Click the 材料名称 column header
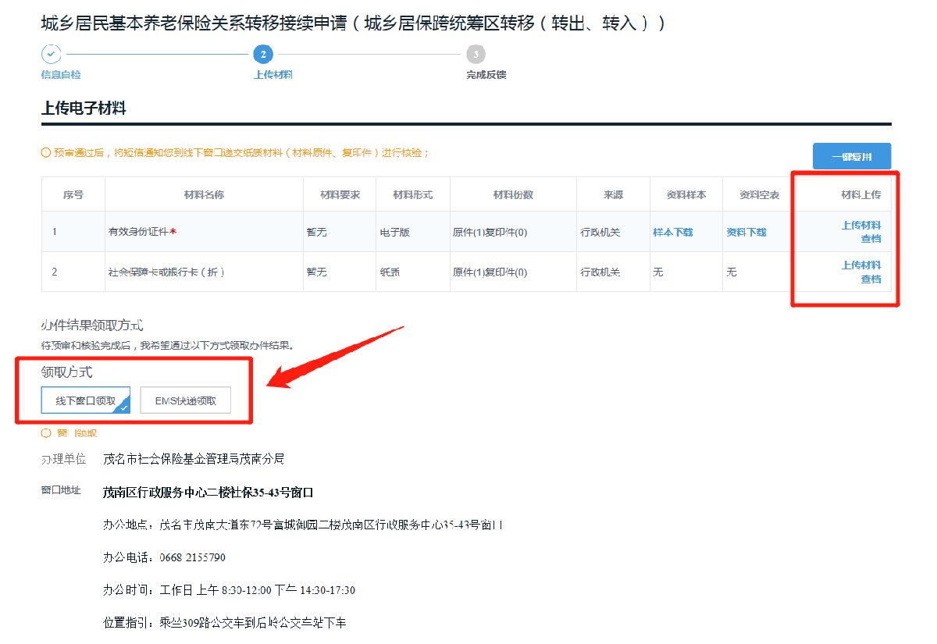Viewport: 937px width, 644px height. click(204, 194)
